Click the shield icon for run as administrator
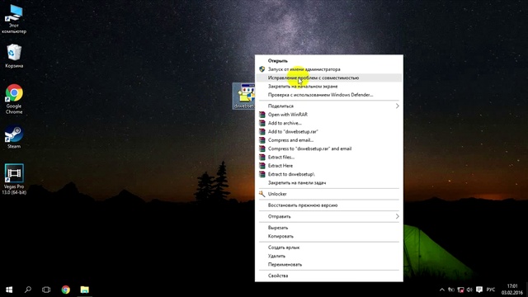Image resolution: width=528 pixels, height=297 pixels. (x=262, y=69)
